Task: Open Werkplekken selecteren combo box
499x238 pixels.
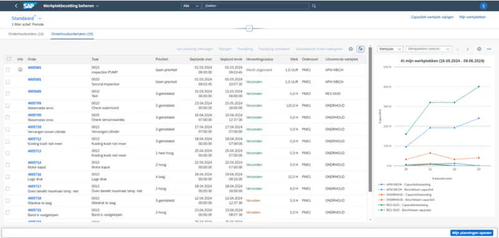Action: point(429,49)
